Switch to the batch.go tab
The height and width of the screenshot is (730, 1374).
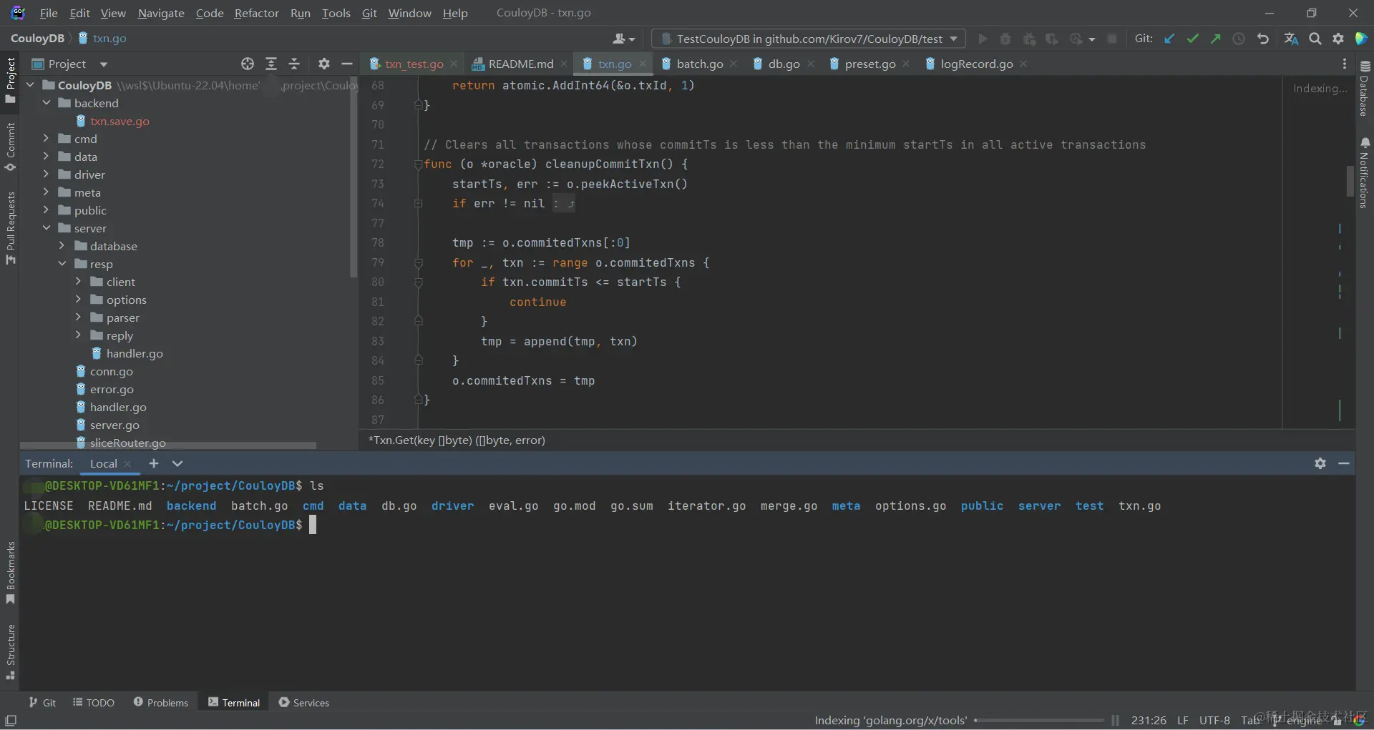699,64
